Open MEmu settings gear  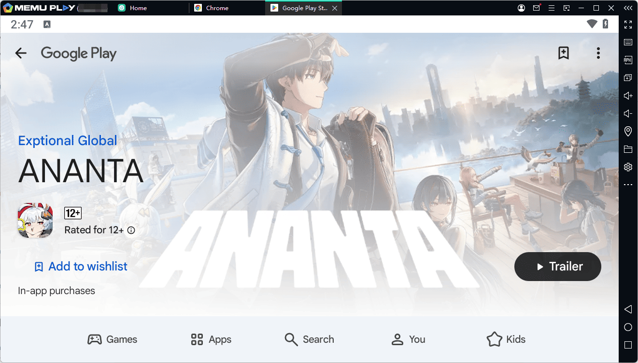pyautogui.click(x=628, y=167)
